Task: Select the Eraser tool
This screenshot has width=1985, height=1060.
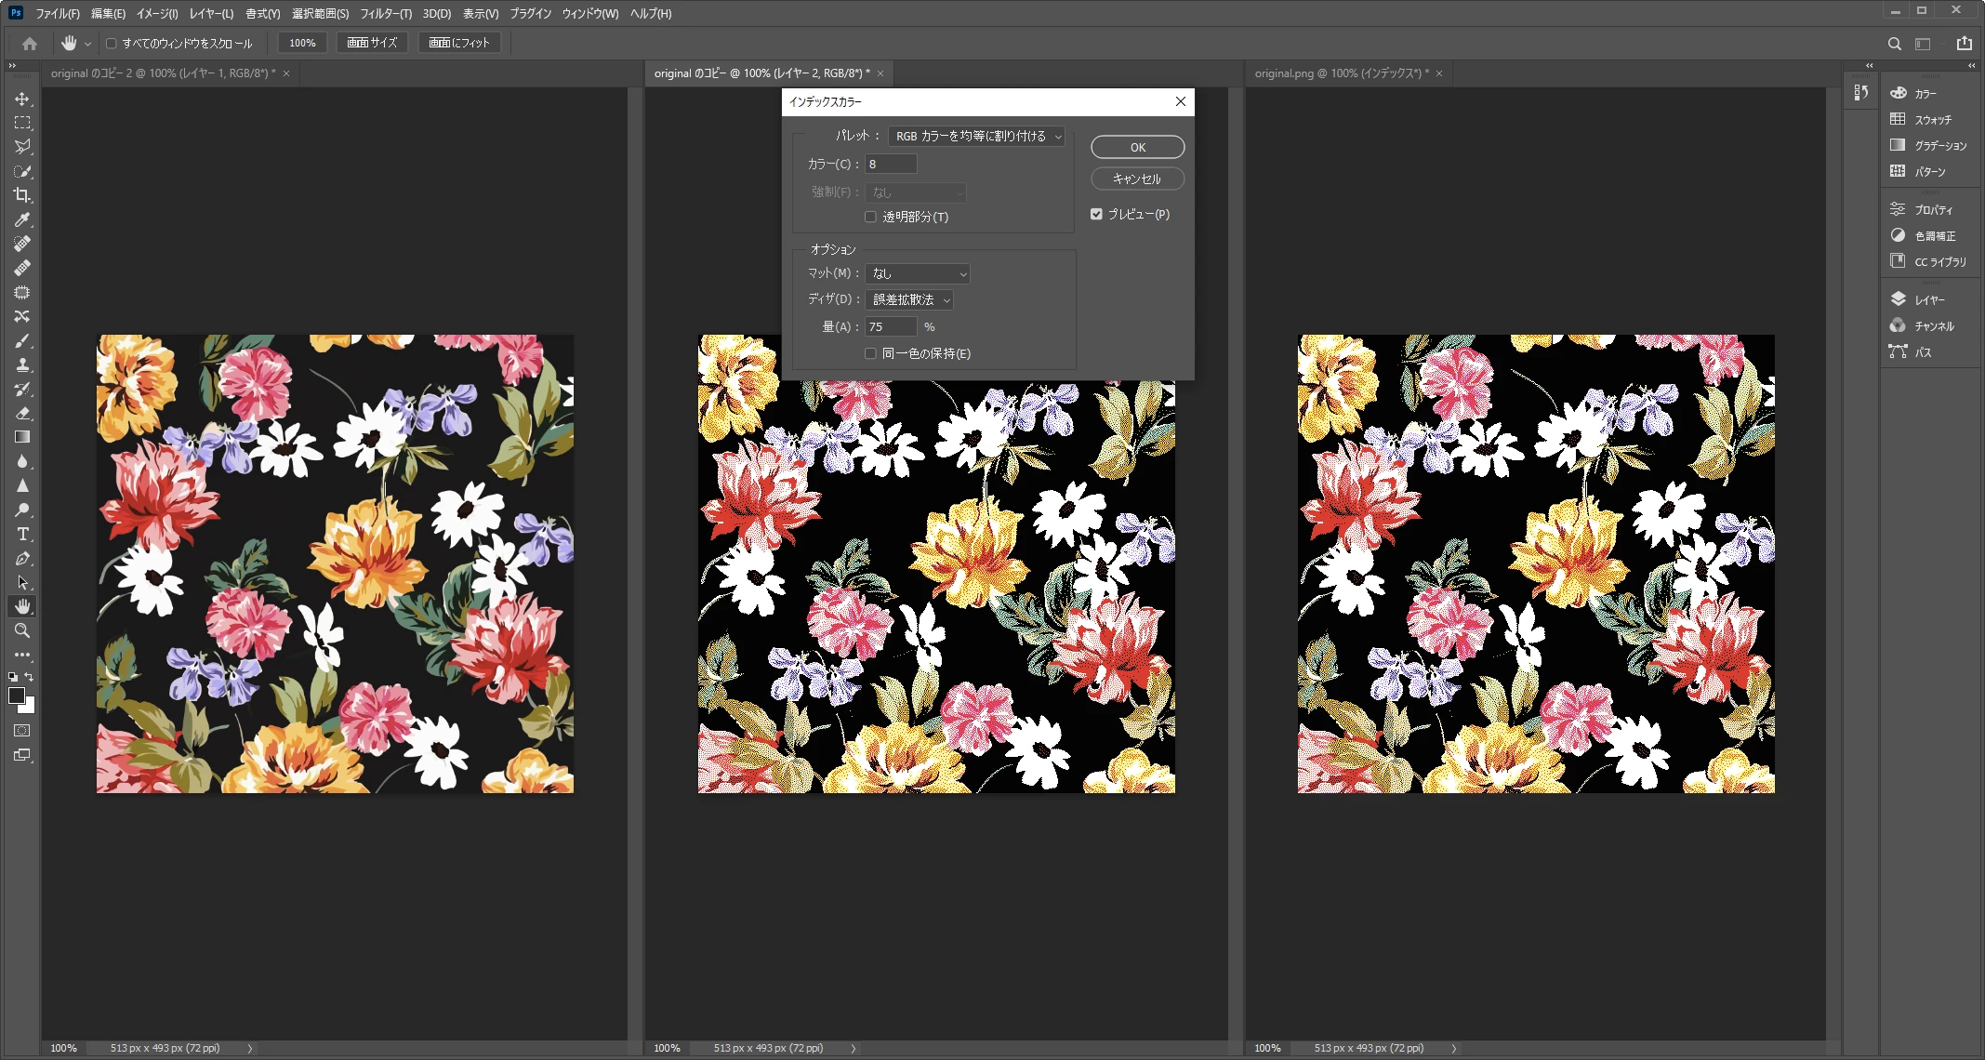Action: pyautogui.click(x=22, y=413)
